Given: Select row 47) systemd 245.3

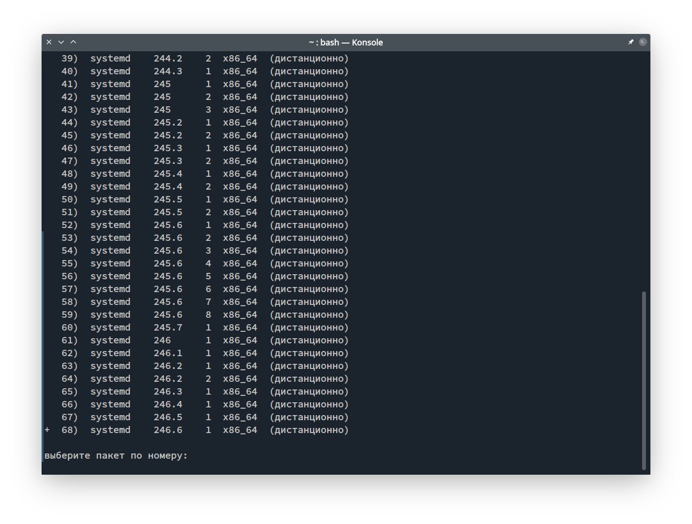Looking at the screenshot, I should pyautogui.click(x=205, y=161).
